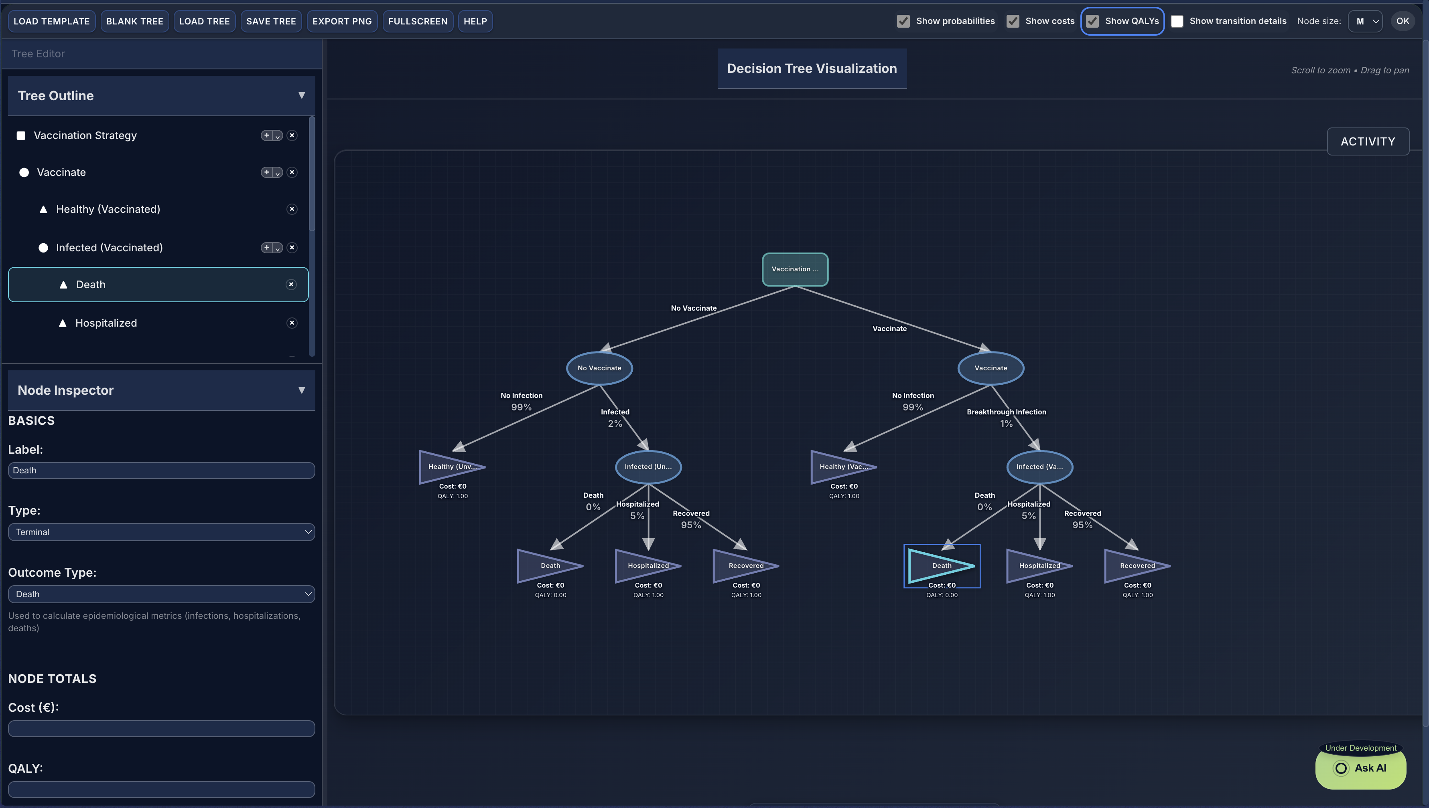Click the Label input field
This screenshot has height=808, width=1429.
[162, 471]
